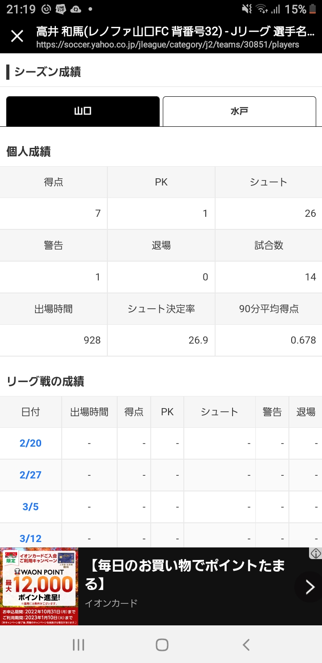
Task: Close the in-app browser with X icon
Action: coord(17,36)
